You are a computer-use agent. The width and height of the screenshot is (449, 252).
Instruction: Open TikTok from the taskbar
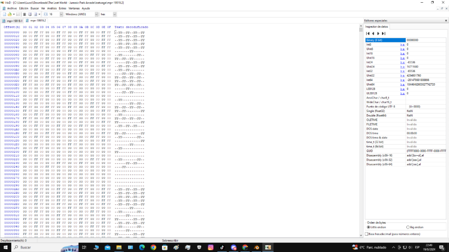click(222, 248)
